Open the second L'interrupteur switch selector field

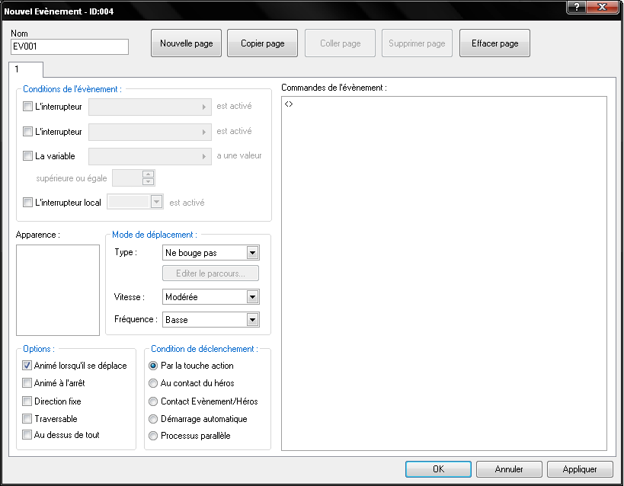click(x=149, y=132)
